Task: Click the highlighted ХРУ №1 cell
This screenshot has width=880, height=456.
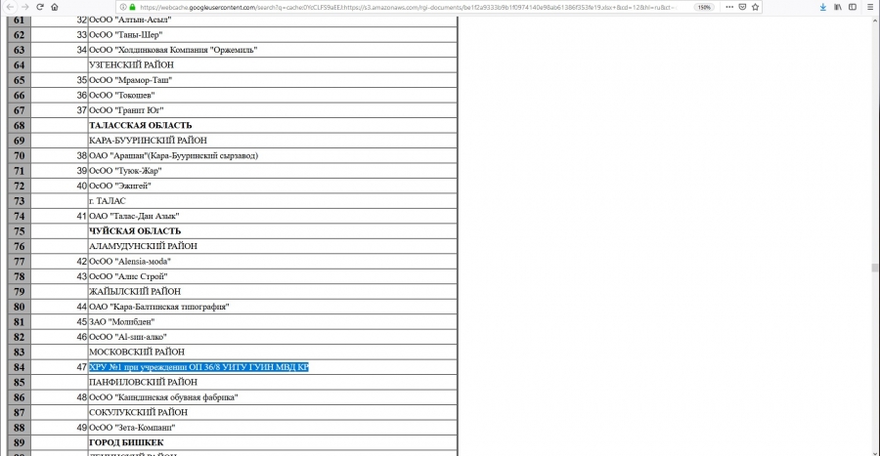Action: point(198,366)
